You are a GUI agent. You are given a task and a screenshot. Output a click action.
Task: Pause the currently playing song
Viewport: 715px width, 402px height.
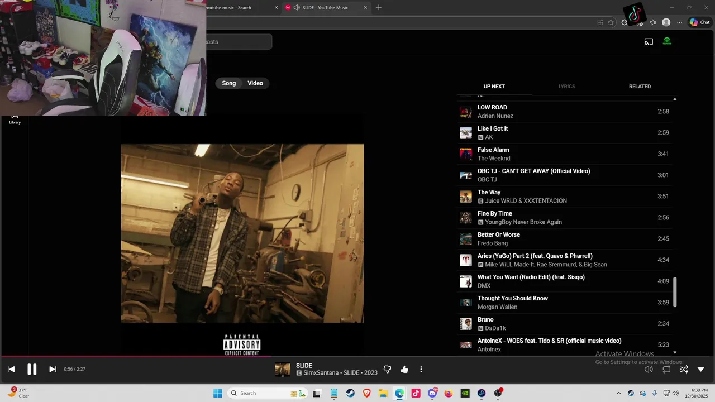pyautogui.click(x=32, y=369)
